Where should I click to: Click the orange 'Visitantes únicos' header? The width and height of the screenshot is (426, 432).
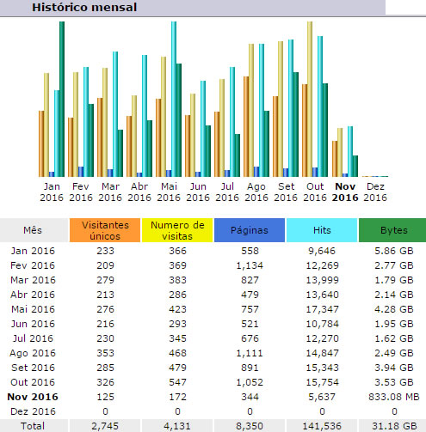pyautogui.click(x=105, y=230)
